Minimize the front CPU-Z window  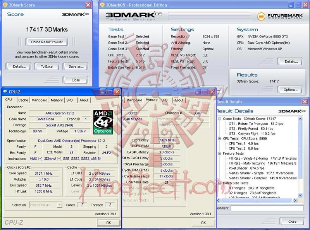tap(103, 92)
